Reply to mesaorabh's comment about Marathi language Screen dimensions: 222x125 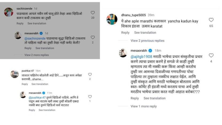(135, 98)
